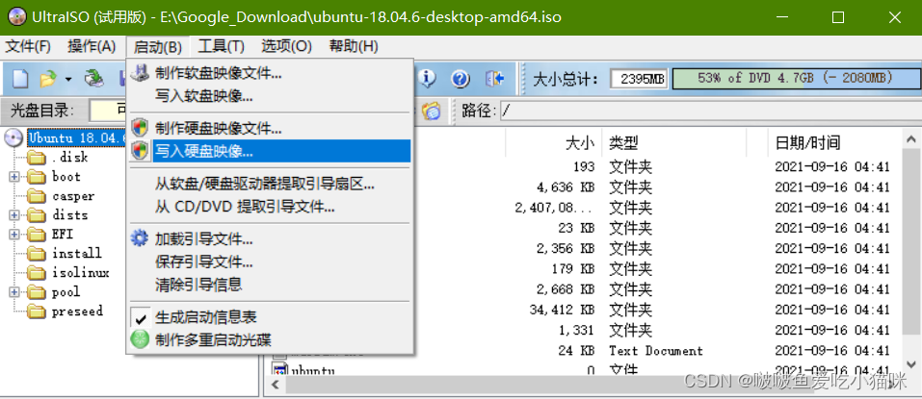Close the 启动(B) menu from menu bar

pos(158,46)
